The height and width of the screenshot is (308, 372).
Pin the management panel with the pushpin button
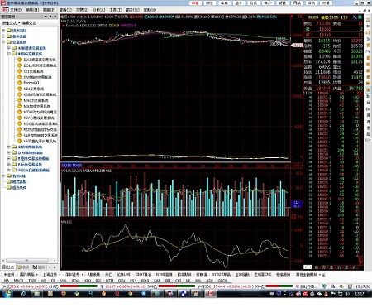coord(50,17)
